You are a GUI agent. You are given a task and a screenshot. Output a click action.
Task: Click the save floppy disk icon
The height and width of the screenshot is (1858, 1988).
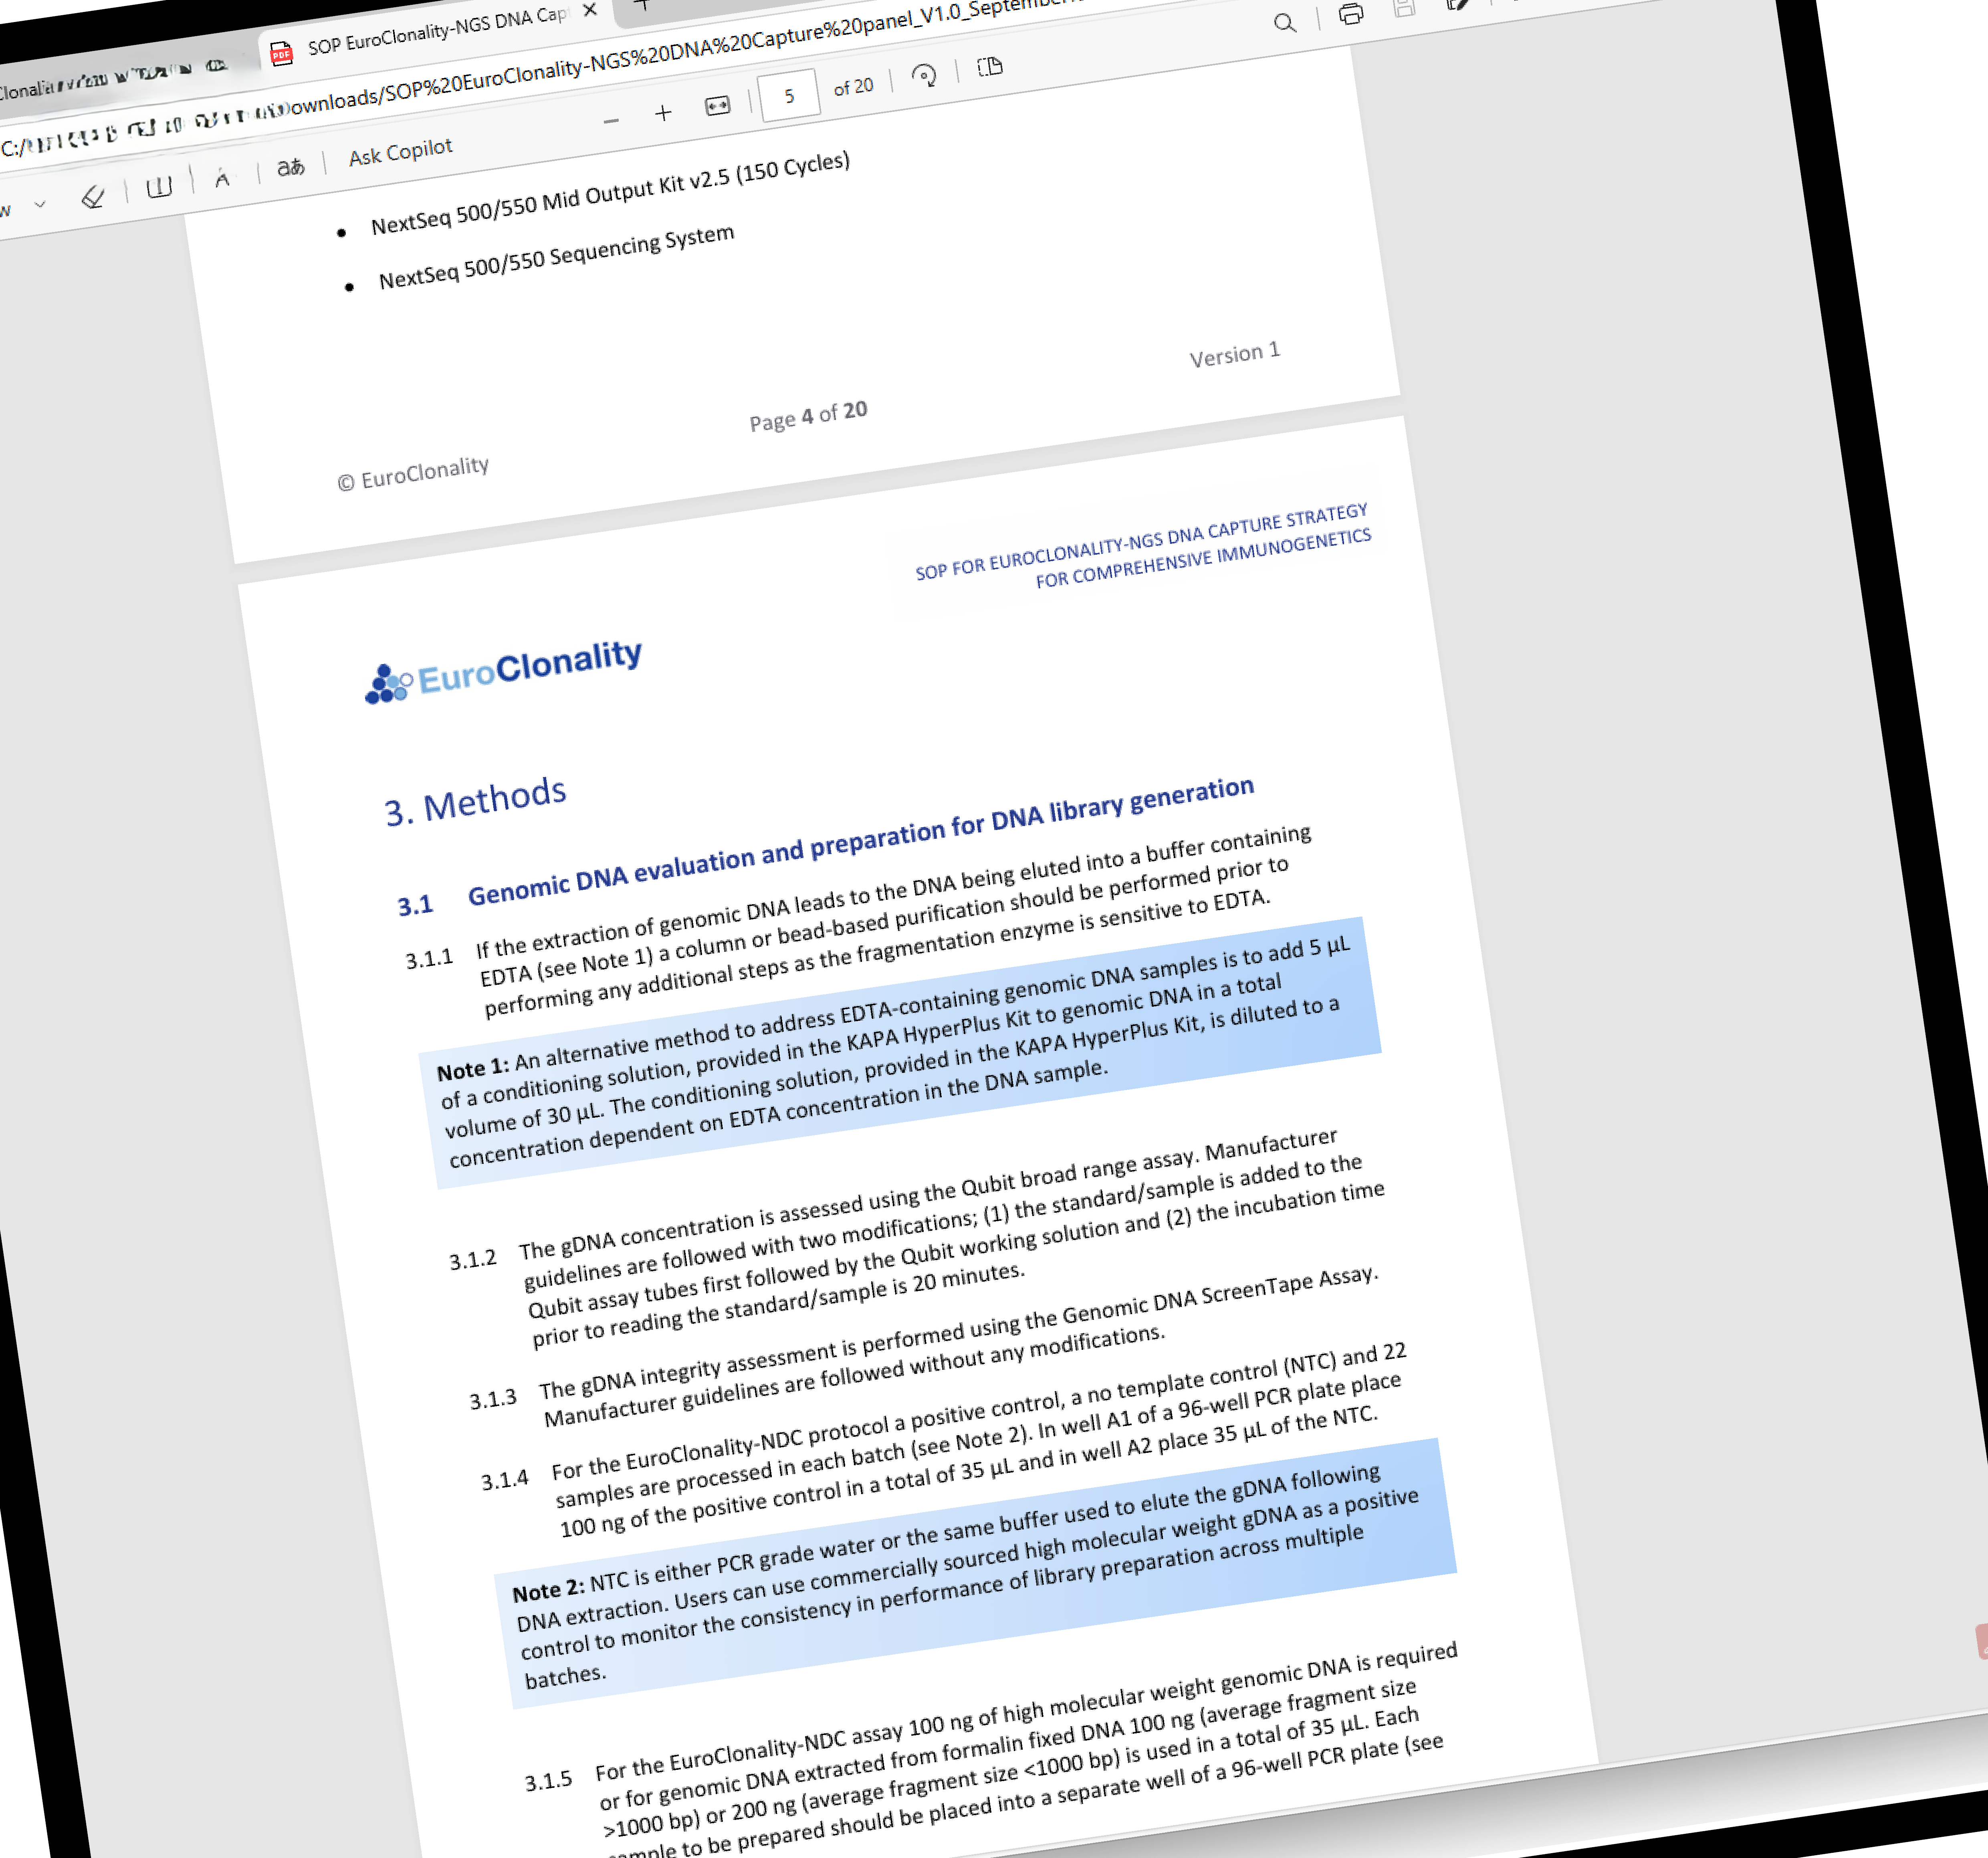pos(1405,8)
